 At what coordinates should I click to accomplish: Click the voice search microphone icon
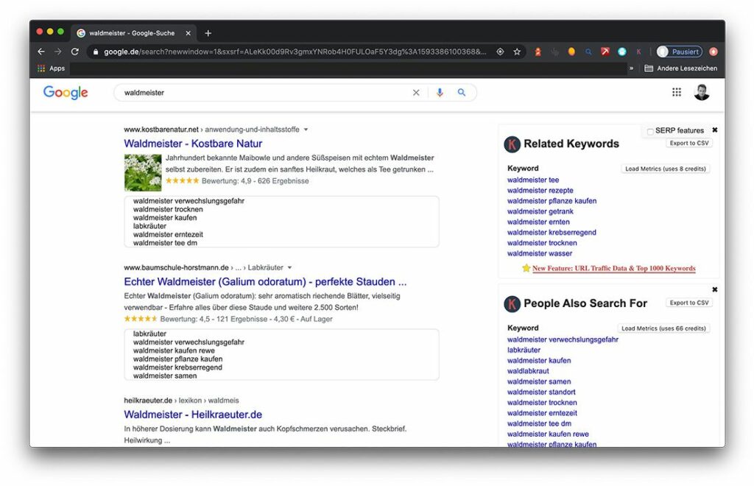[x=440, y=92]
